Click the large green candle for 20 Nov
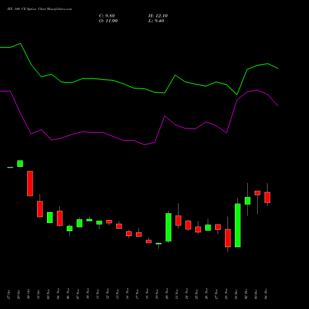This screenshot has width=309, height=309. (169, 227)
